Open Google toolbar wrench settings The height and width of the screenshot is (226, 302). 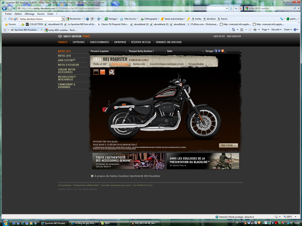pyautogui.click(x=282, y=19)
